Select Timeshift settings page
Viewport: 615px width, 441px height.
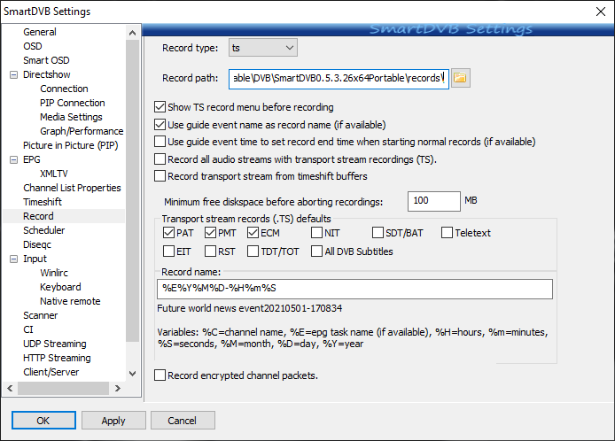43,202
